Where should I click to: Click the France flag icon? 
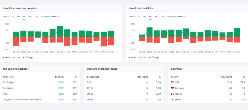[x=172, y=94]
